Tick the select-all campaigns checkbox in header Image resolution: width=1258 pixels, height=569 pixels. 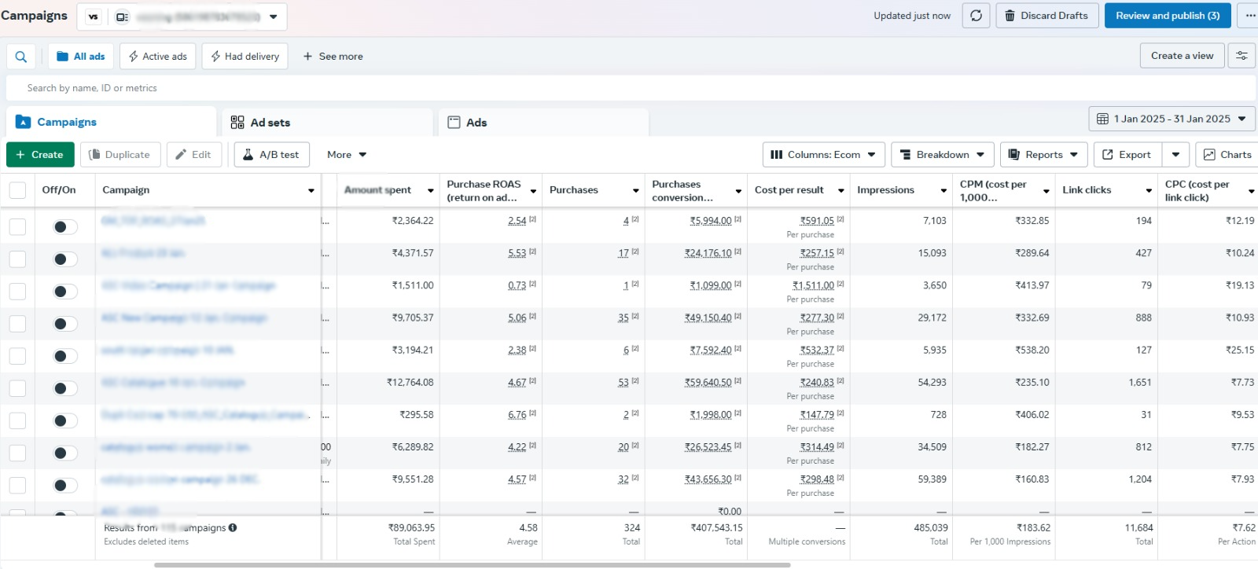pos(17,190)
